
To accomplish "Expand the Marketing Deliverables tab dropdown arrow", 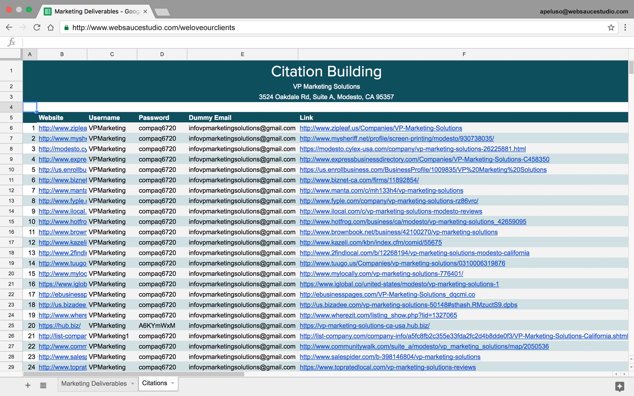I will point(133,383).
